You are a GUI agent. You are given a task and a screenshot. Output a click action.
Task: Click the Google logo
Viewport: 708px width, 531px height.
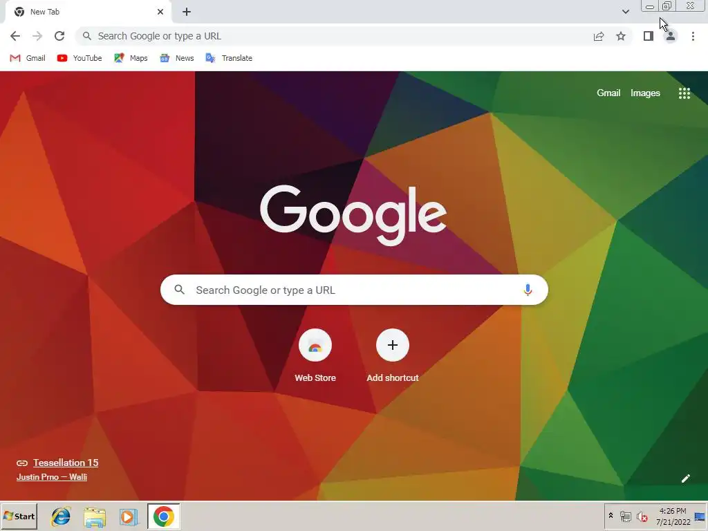coord(353,214)
